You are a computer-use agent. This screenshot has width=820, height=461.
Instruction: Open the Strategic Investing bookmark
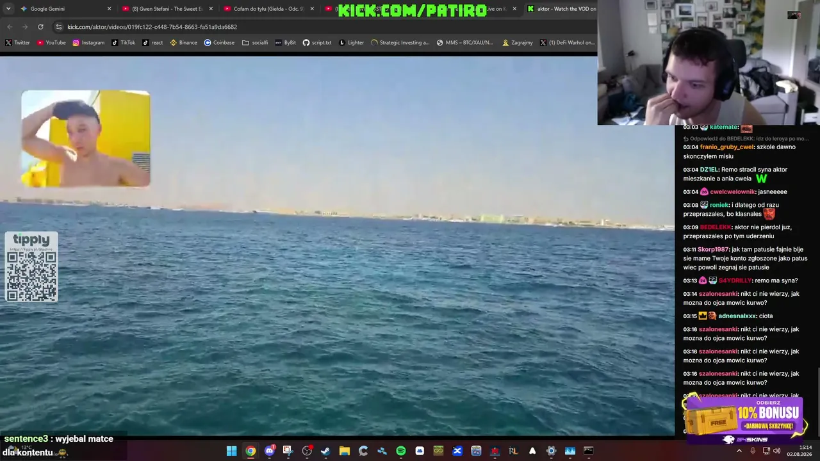click(400, 43)
